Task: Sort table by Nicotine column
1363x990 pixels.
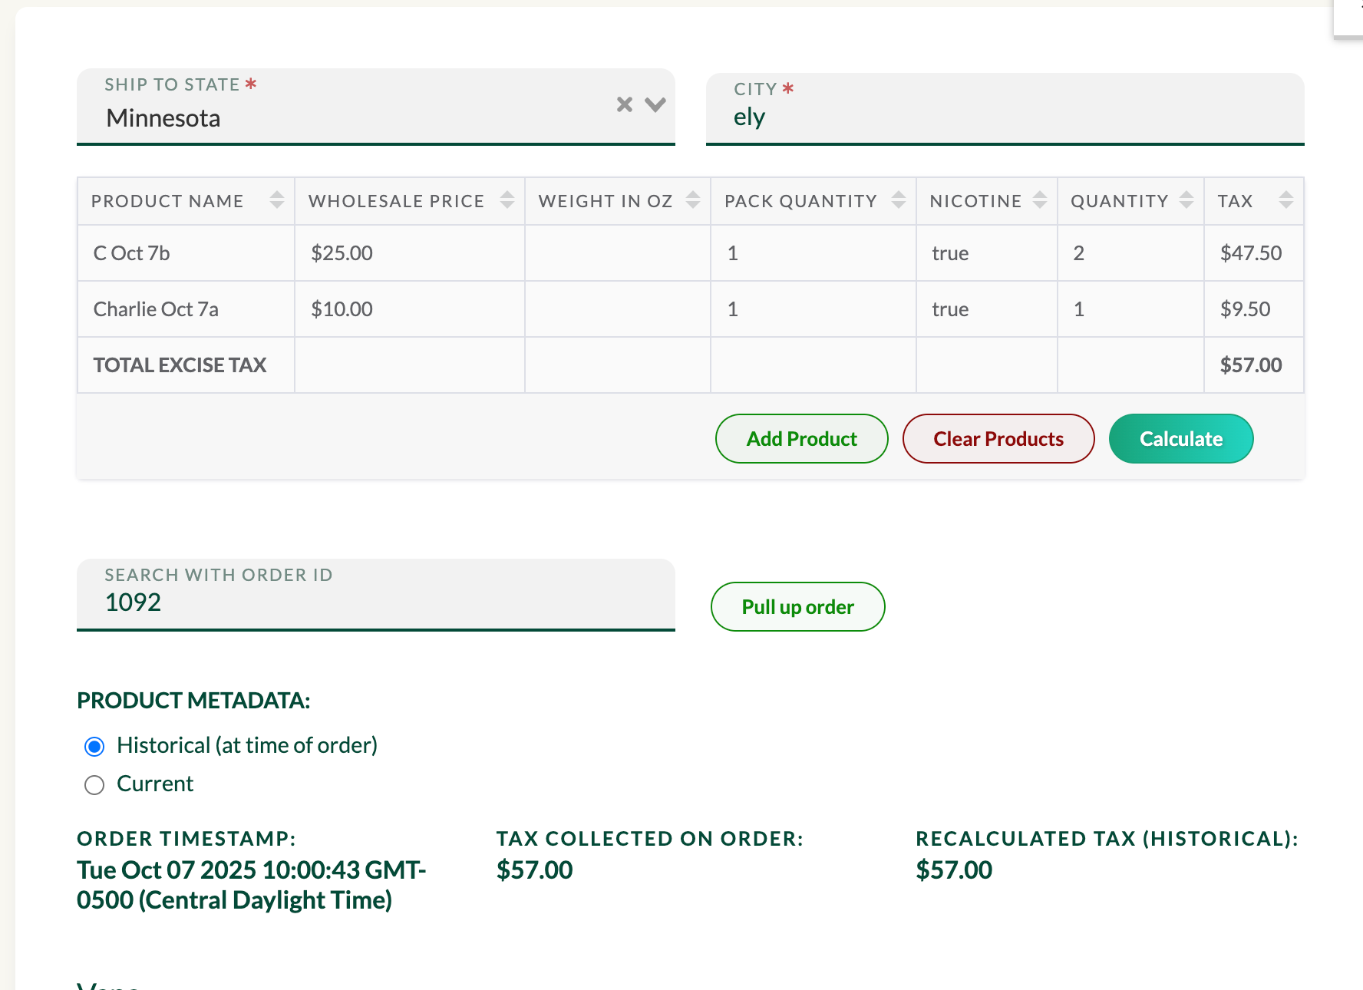Action: click(1039, 200)
